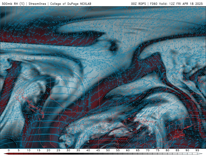Click the "45" label on the color scale
Image resolution: width=206 pixels, height=155 pixels.
tap(98, 150)
